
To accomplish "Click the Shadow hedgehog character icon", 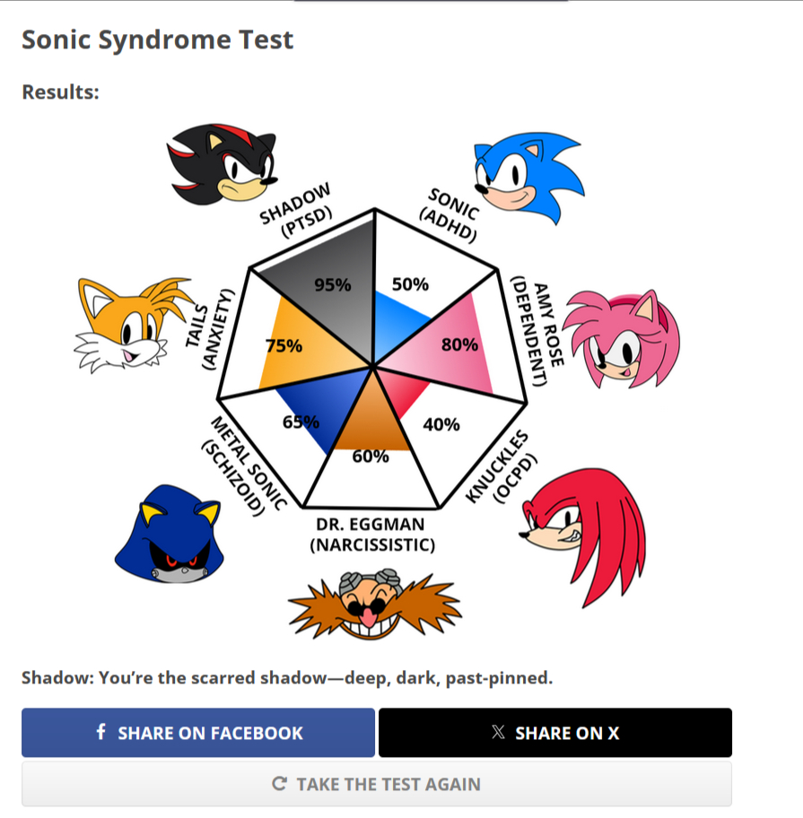I will 222,164.
